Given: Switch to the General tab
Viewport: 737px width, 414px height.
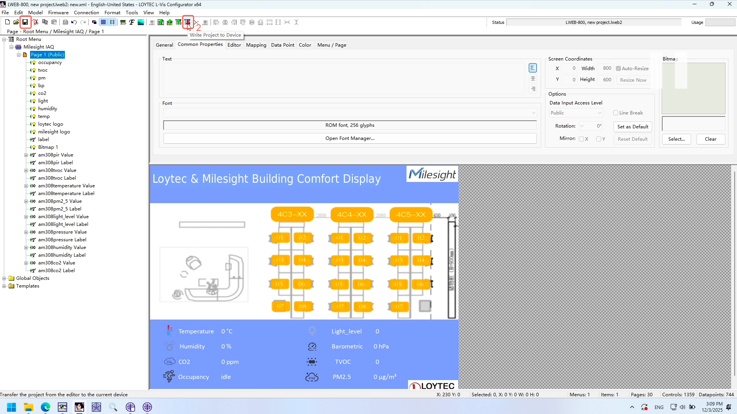Looking at the screenshot, I should point(164,45).
